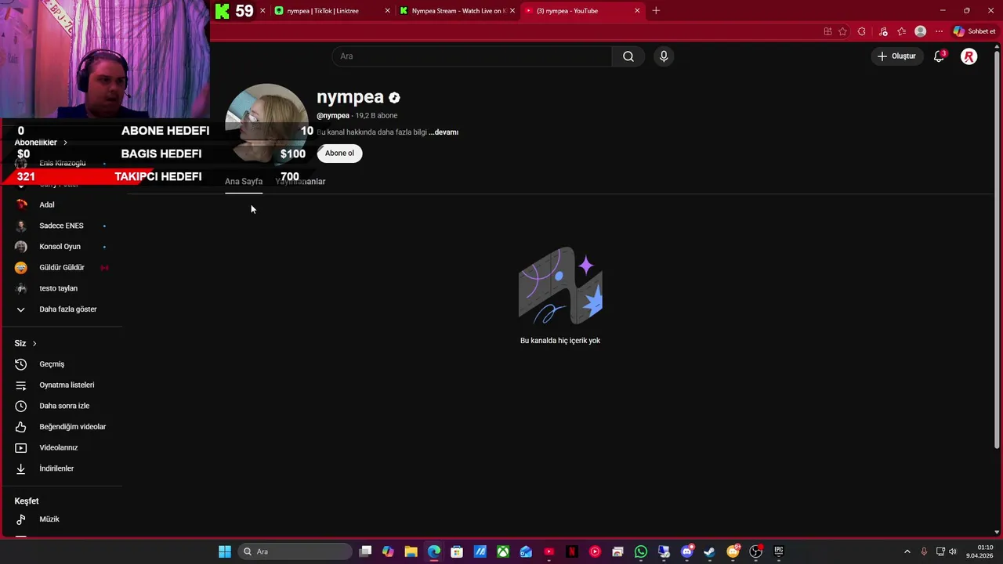Image resolution: width=1003 pixels, height=564 pixels.
Task: Show hidden system tray icons chevron
Action: (x=907, y=551)
